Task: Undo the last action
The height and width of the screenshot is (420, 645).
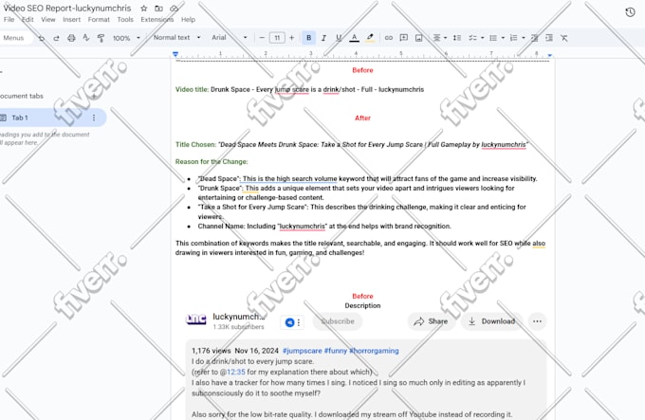Action: click(x=42, y=38)
